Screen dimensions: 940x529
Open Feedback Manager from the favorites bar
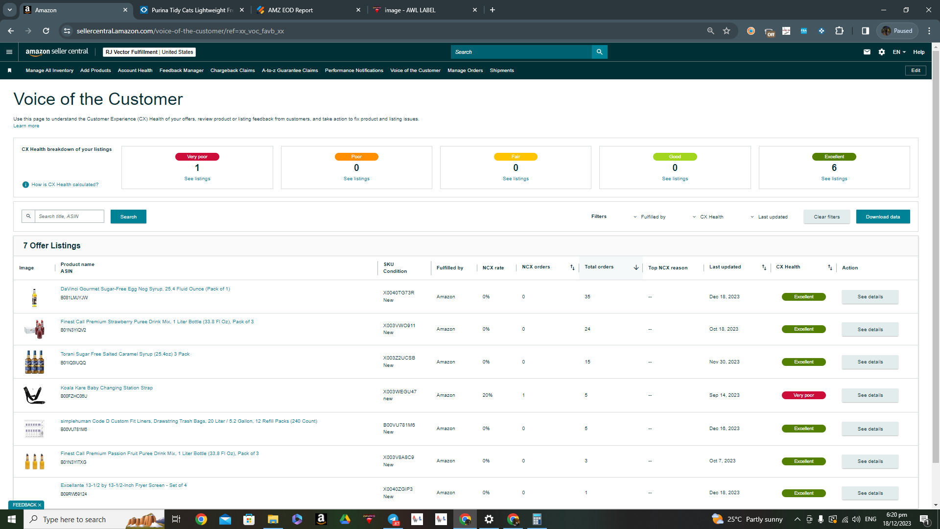181,71
